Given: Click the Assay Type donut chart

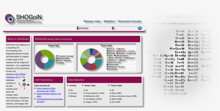Looking at the screenshot, I should pos(45,59).
